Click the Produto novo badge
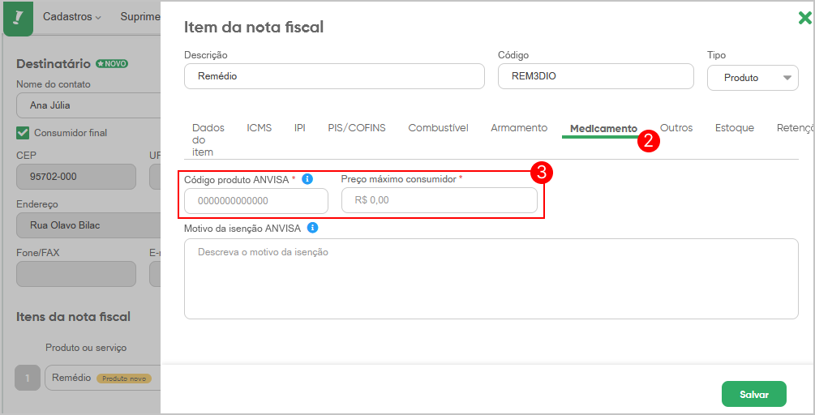This screenshot has height=415, width=815. [124, 379]
